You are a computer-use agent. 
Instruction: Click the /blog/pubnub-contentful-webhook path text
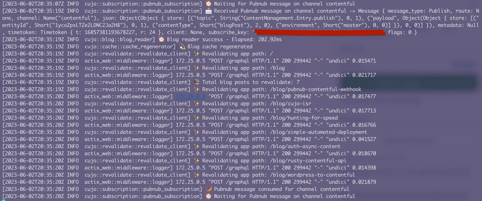coord(316,89)
